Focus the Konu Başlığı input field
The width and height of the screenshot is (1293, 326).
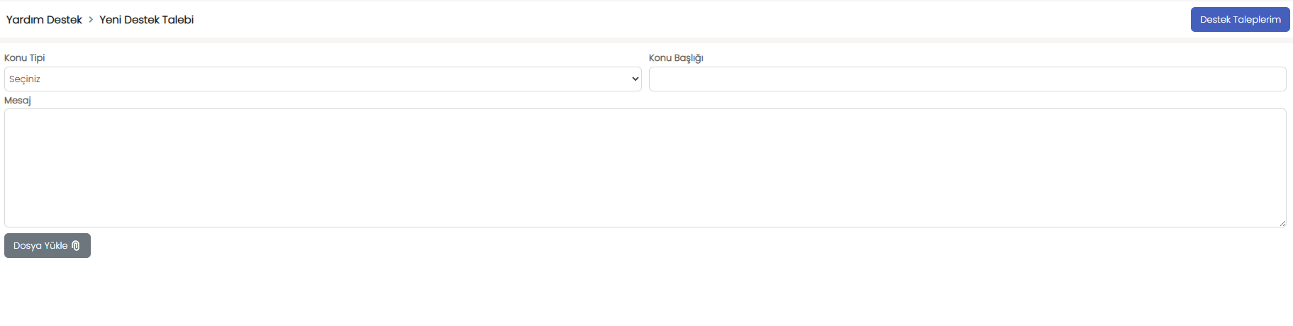(x=967, y=79)
